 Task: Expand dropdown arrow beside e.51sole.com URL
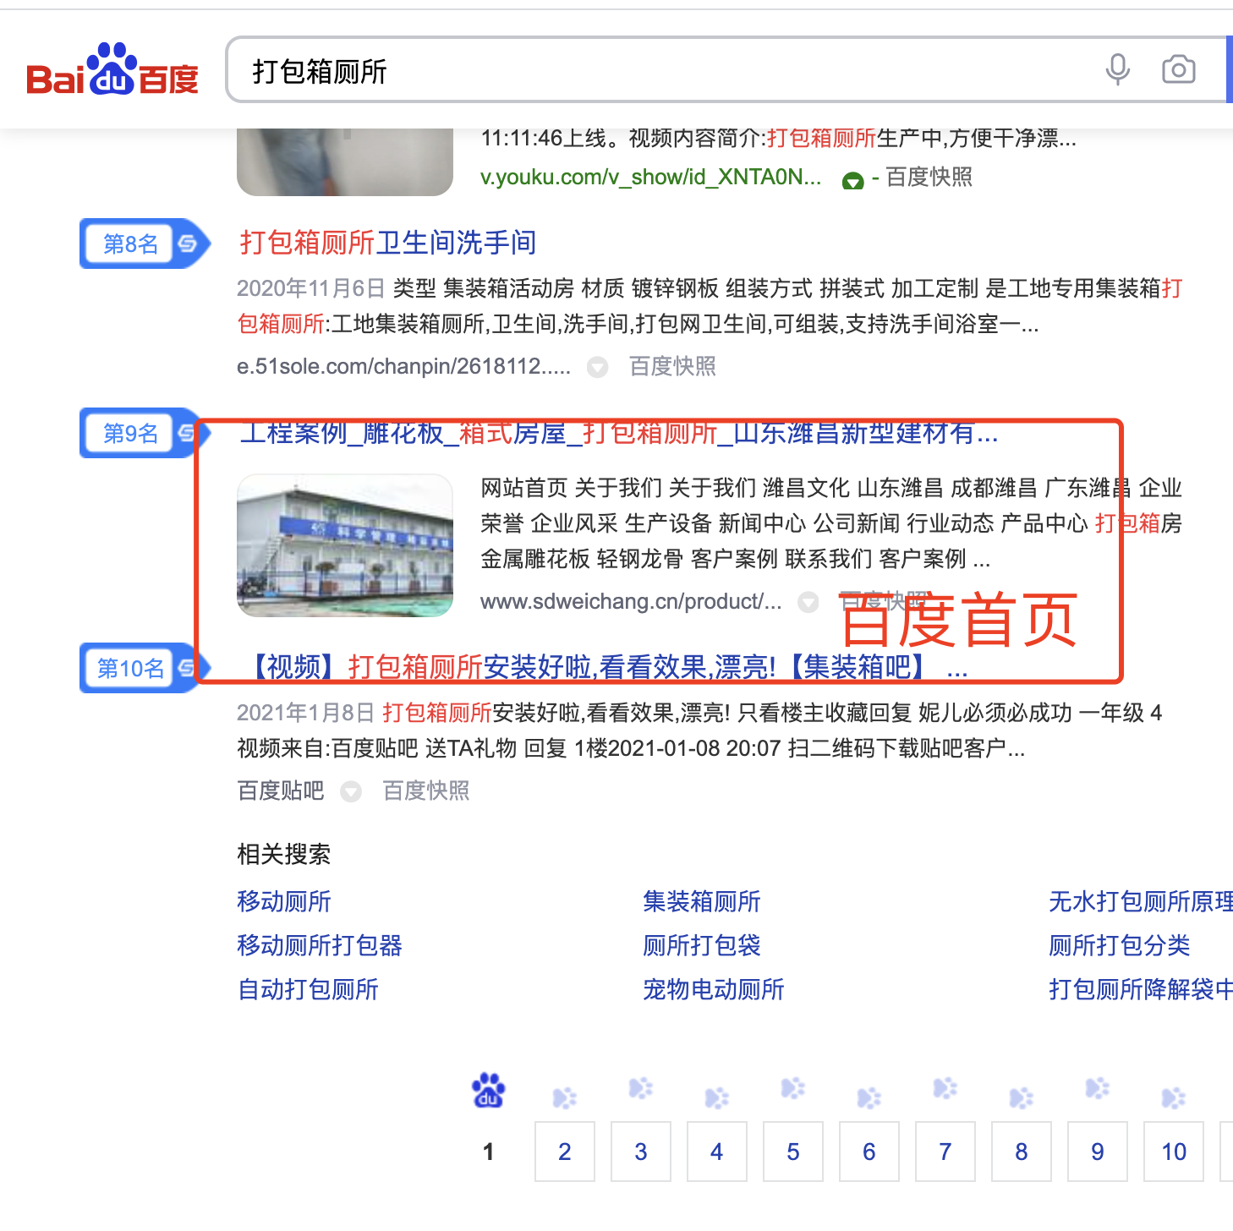[598, 367]
